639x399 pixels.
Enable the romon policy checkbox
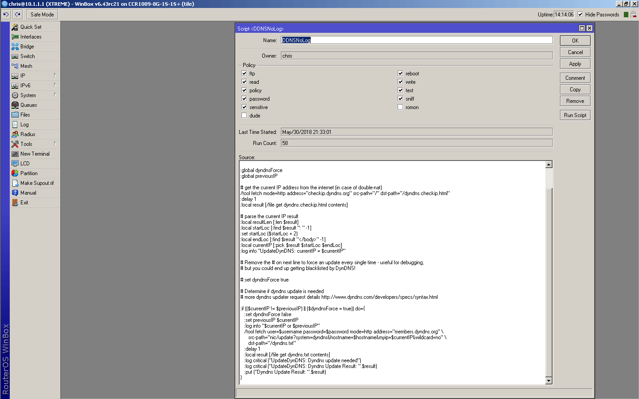(x=400, y=107)
